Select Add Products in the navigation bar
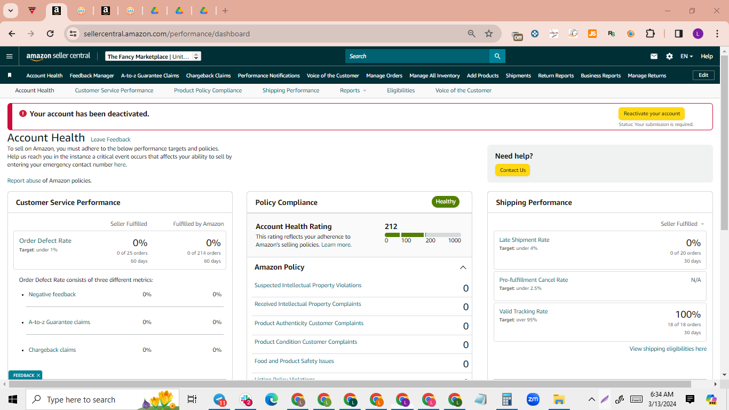 [483, 75]
